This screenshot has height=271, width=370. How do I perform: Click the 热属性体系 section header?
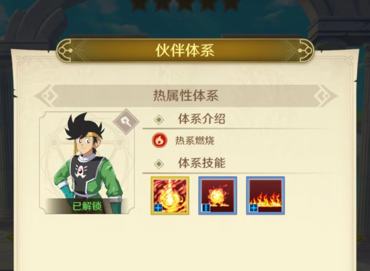[186, 96]
